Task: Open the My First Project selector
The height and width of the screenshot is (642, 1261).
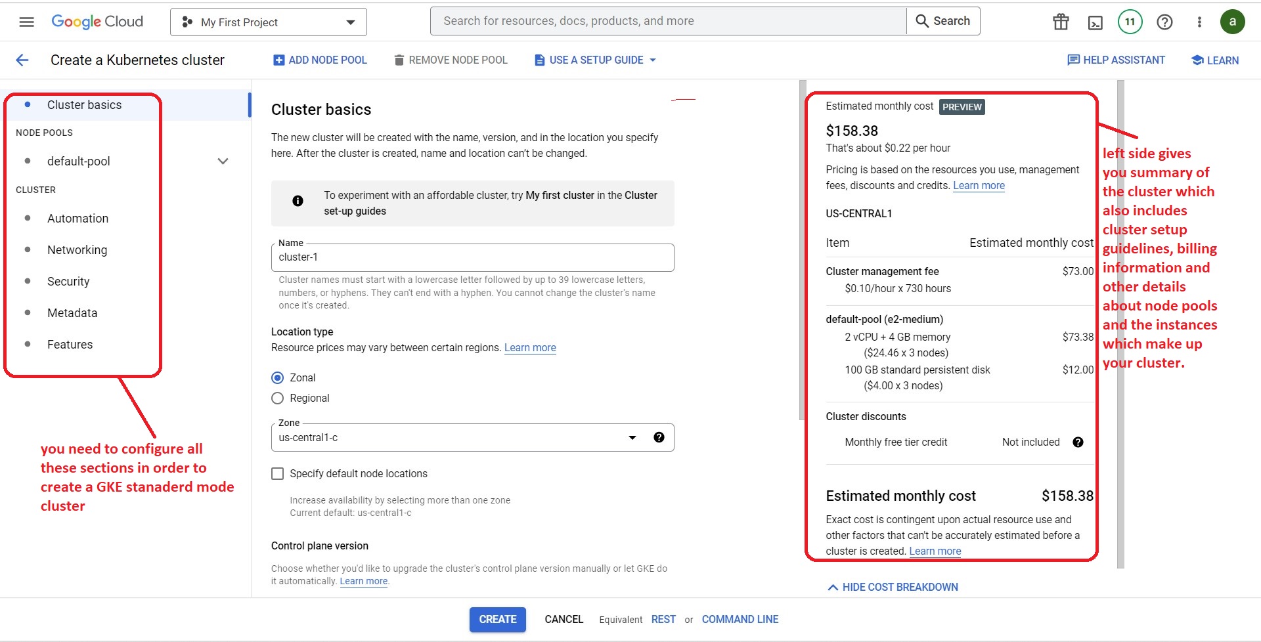Action: click(267, 22)
